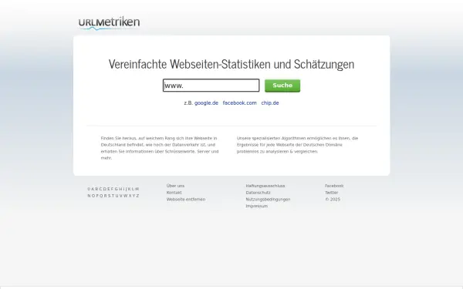
Task: Click paragraph starting 'Finden Sie heraus'
Action: tap(160, 148)
